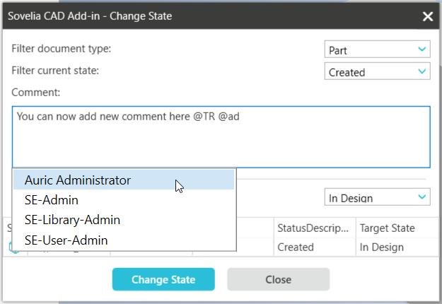Select SE-User-Admin from suggestion list

click(x=124, y=240)
